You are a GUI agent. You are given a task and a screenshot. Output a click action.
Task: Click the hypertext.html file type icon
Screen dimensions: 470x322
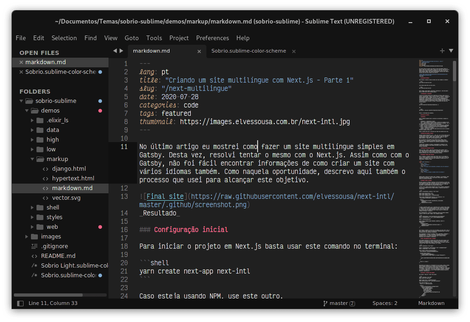tap(46, 179)
